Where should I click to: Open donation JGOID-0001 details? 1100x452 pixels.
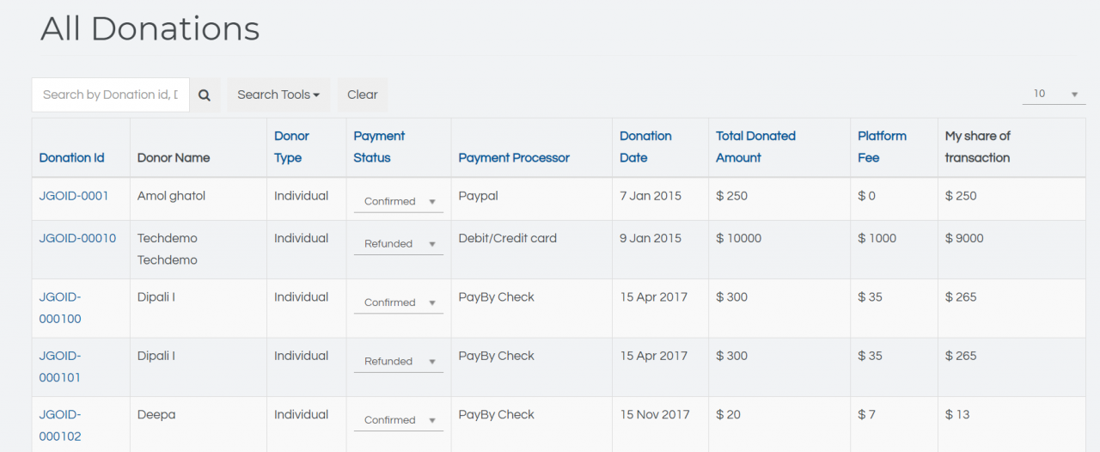74,196
